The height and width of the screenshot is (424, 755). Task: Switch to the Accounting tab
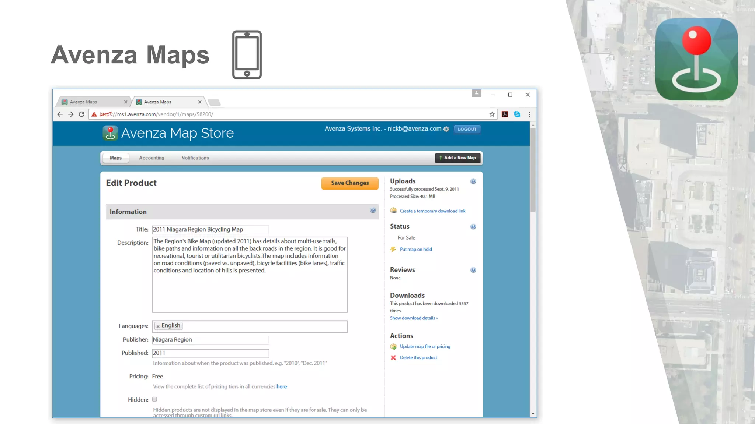point(152,158)
